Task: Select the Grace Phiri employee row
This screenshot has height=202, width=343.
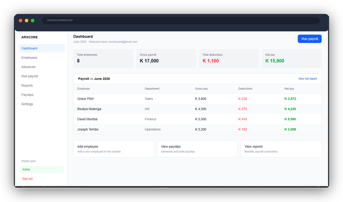Action: [x=197, y=99]
